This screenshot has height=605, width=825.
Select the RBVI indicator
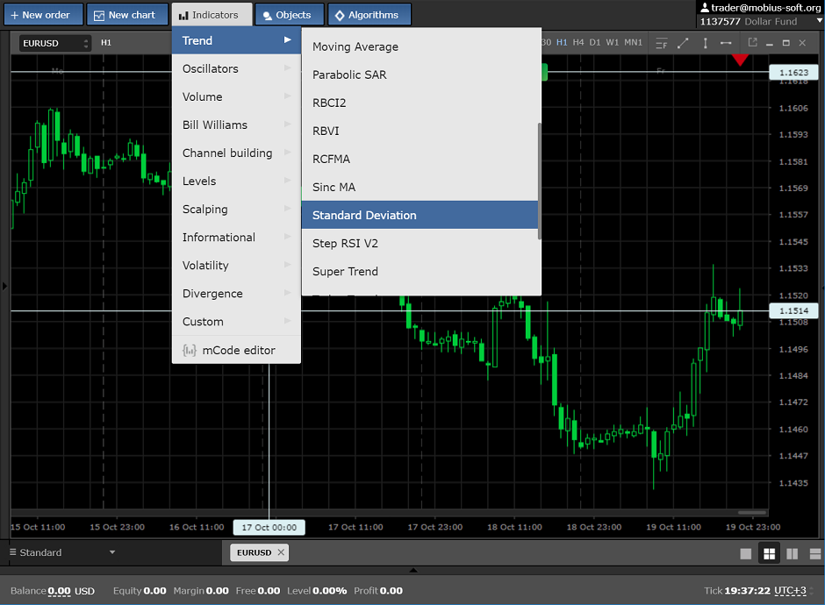tap(420, 131)
